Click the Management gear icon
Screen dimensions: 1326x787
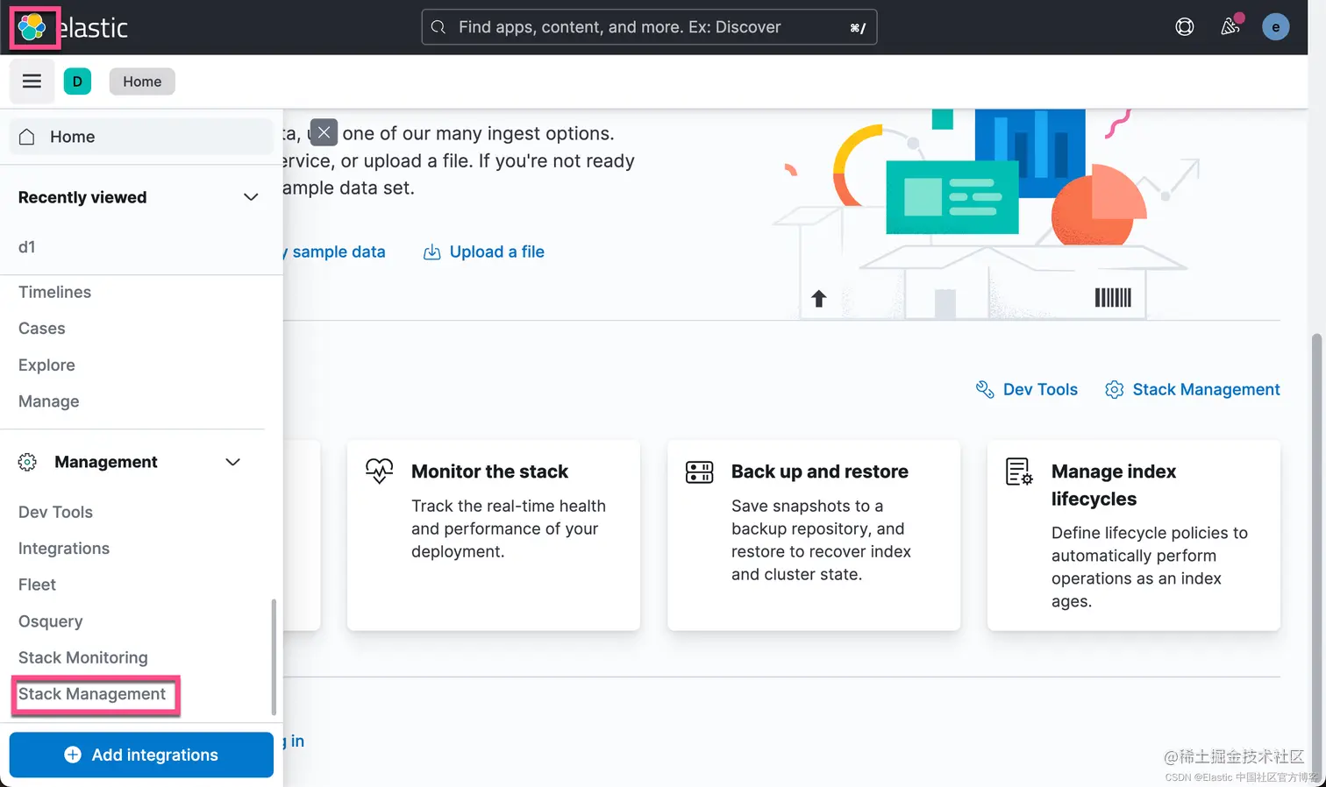coord(27,462)
